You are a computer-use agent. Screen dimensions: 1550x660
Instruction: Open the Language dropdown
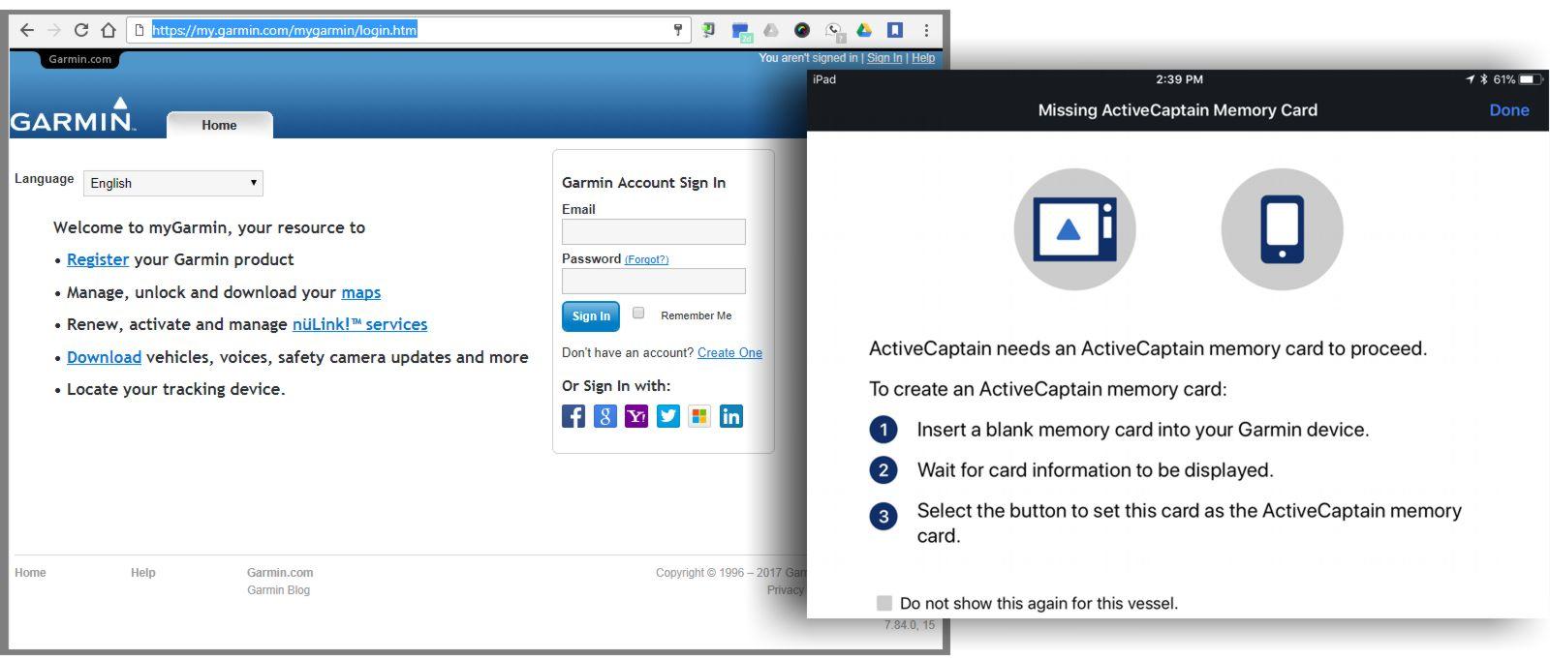pyautogui.click(x=173, y=183)
